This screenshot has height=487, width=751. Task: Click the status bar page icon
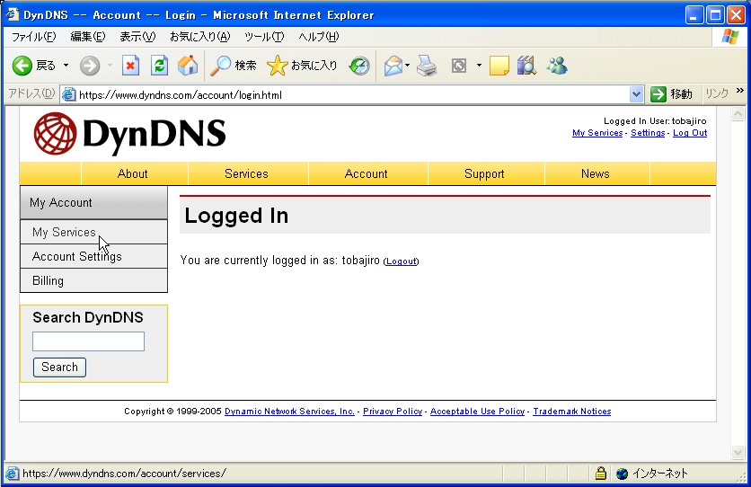pyautogui.click(x=13, y=474)
